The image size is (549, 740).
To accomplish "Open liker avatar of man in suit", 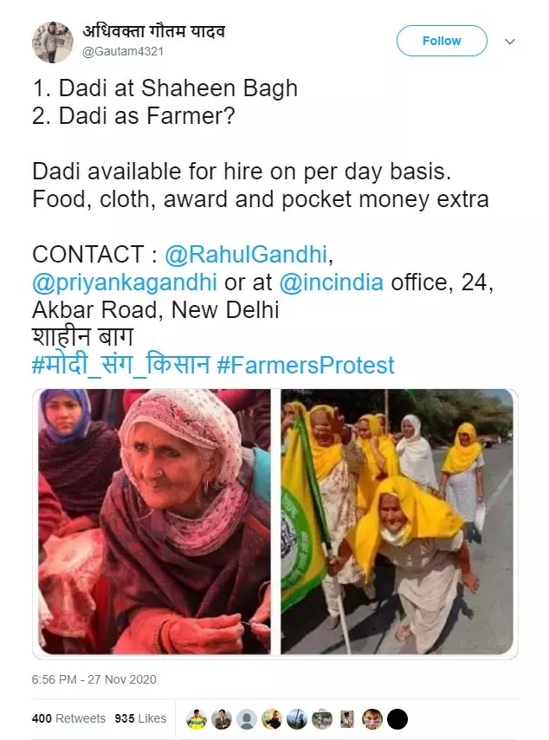I will coord(221,719).
